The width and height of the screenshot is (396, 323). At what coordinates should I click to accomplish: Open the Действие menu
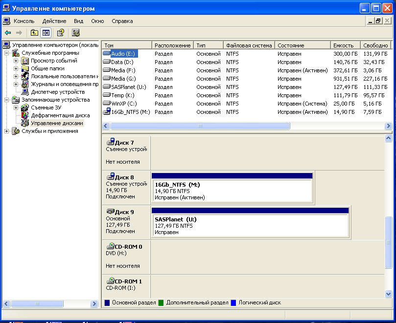point(54,21)
